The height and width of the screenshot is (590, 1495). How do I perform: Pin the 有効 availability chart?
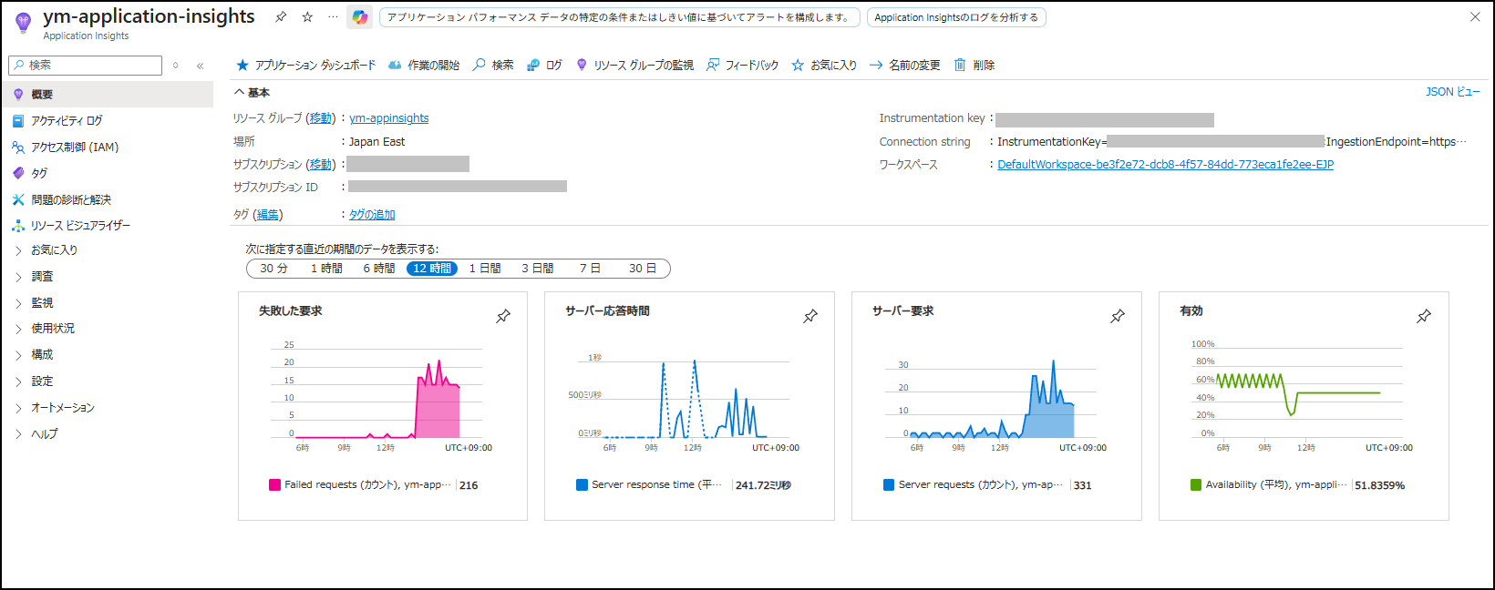1424,316
